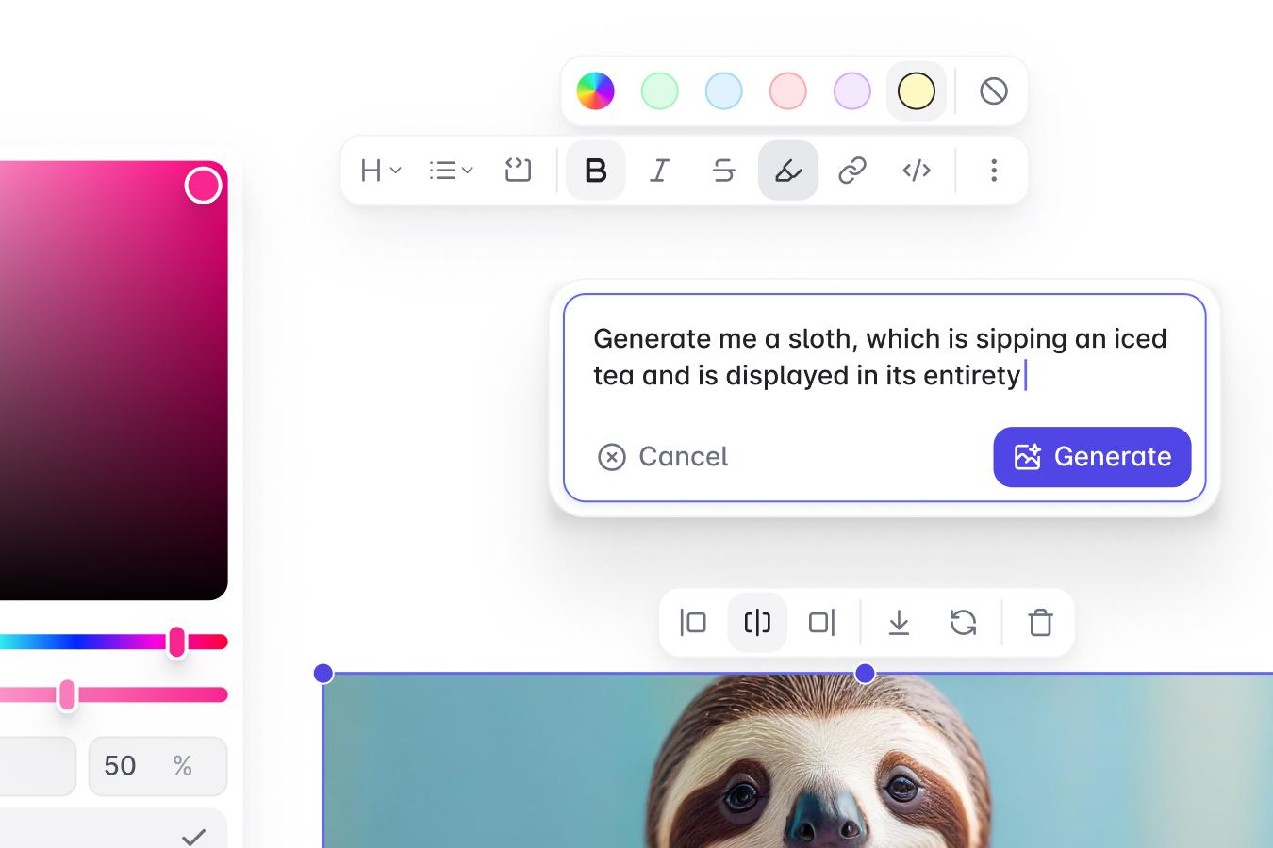This screenshot has width=1273, height=848.
Task: Delete the image with trash icon
Action: (1040, 623)
